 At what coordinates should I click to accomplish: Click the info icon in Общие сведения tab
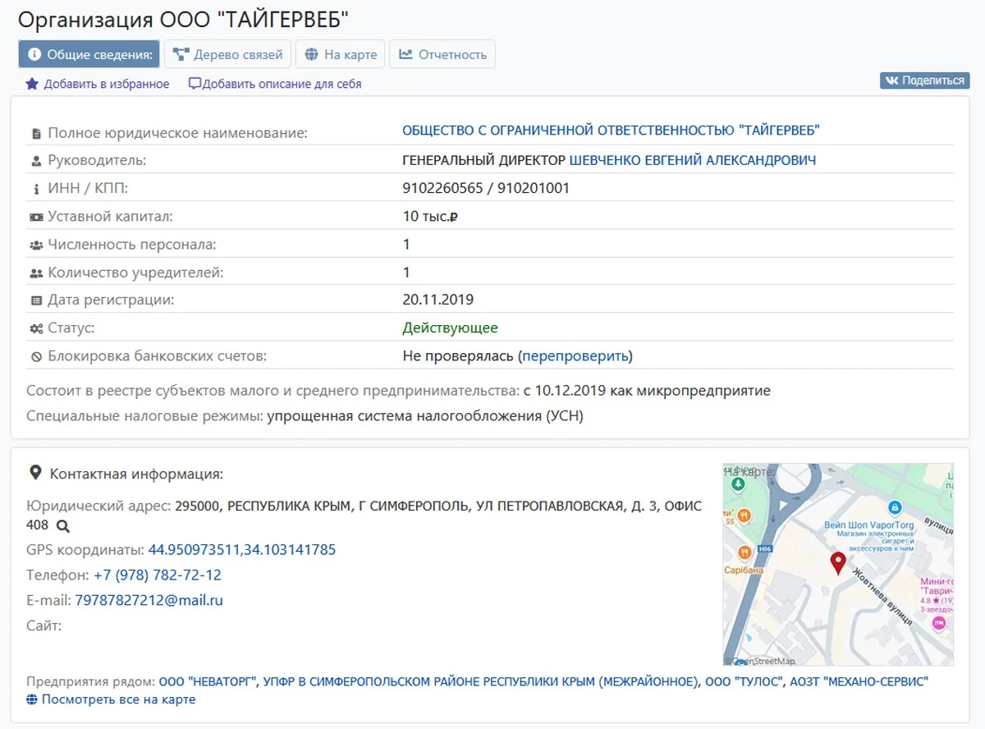34,55
